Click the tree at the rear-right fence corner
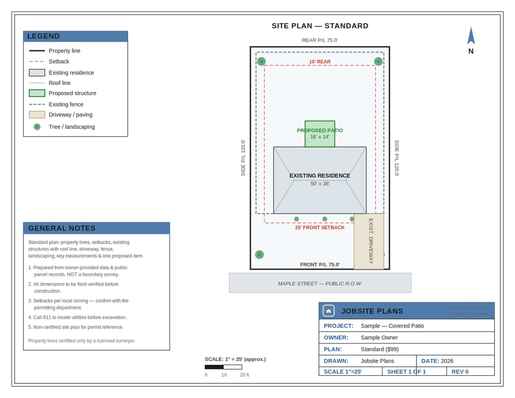515x398 pixels. (x=378, y=61)
